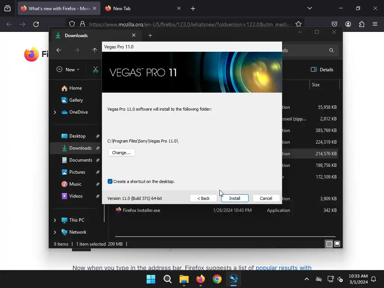Switch to large thumbnails view in File Explorer
The width and height of the screenshot is (384, 288).
[337, 244]
